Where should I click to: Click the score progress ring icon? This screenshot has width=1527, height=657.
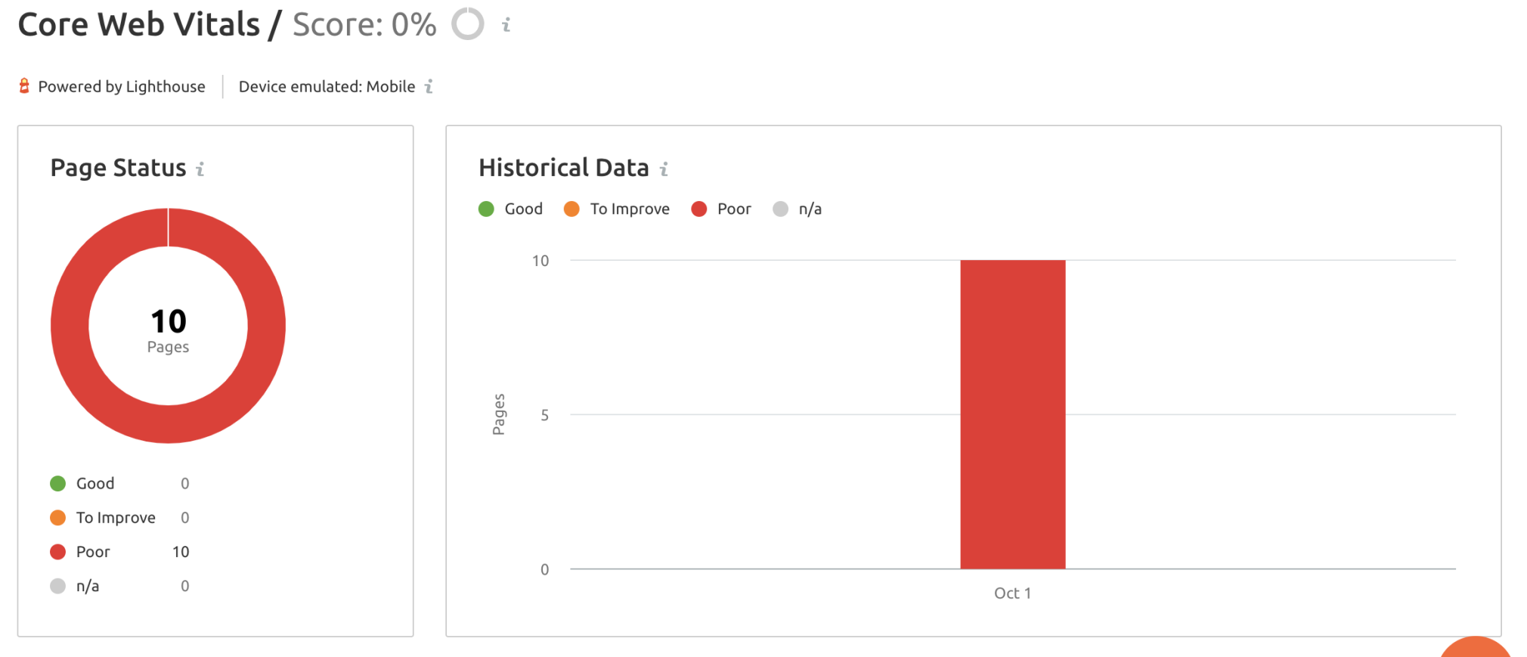468,23
